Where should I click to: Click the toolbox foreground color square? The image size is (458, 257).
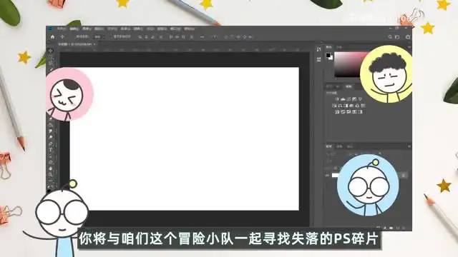coord(49,191)
